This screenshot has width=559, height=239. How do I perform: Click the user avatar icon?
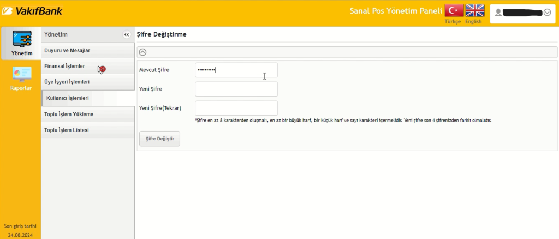(498, 13)
